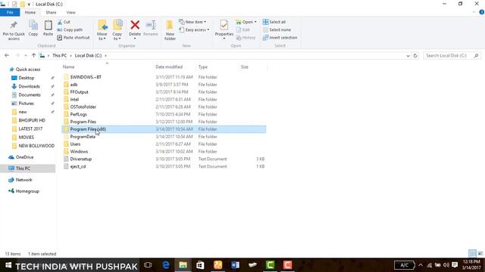Click Select all
Screen dimensions: 485x272
[x=274, y=22]
